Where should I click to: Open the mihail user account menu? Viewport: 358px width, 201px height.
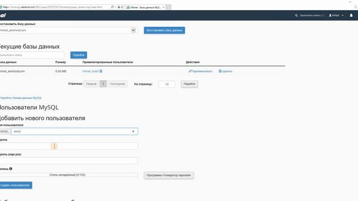click(x=336, y=15)
